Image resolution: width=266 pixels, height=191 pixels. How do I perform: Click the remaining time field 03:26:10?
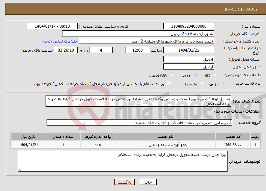pyautogui.click(x=66, y=50)
